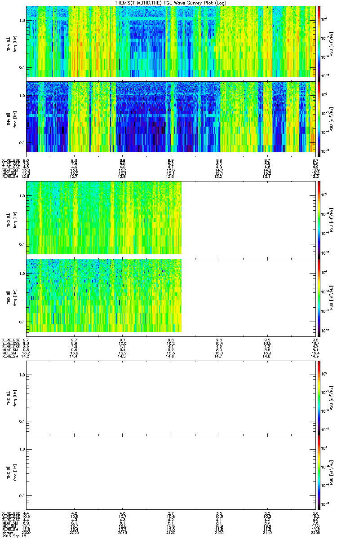Click the '2020' time tick label
Viewport: 337px width, 539px height.
tap(75, 533)
